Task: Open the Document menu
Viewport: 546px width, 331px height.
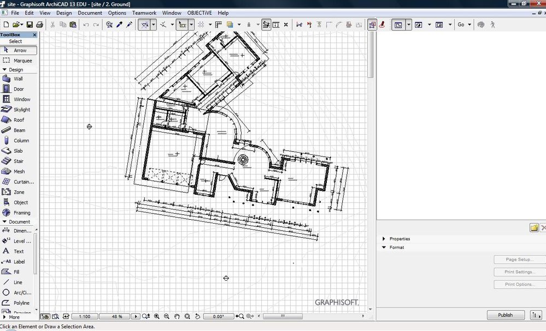Action: 90,13
